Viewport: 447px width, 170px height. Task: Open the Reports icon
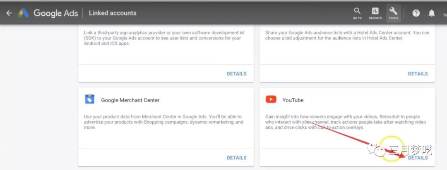click(x=375, y=13)
